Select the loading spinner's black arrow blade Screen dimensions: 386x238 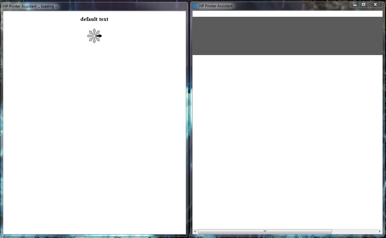(99, 36)
